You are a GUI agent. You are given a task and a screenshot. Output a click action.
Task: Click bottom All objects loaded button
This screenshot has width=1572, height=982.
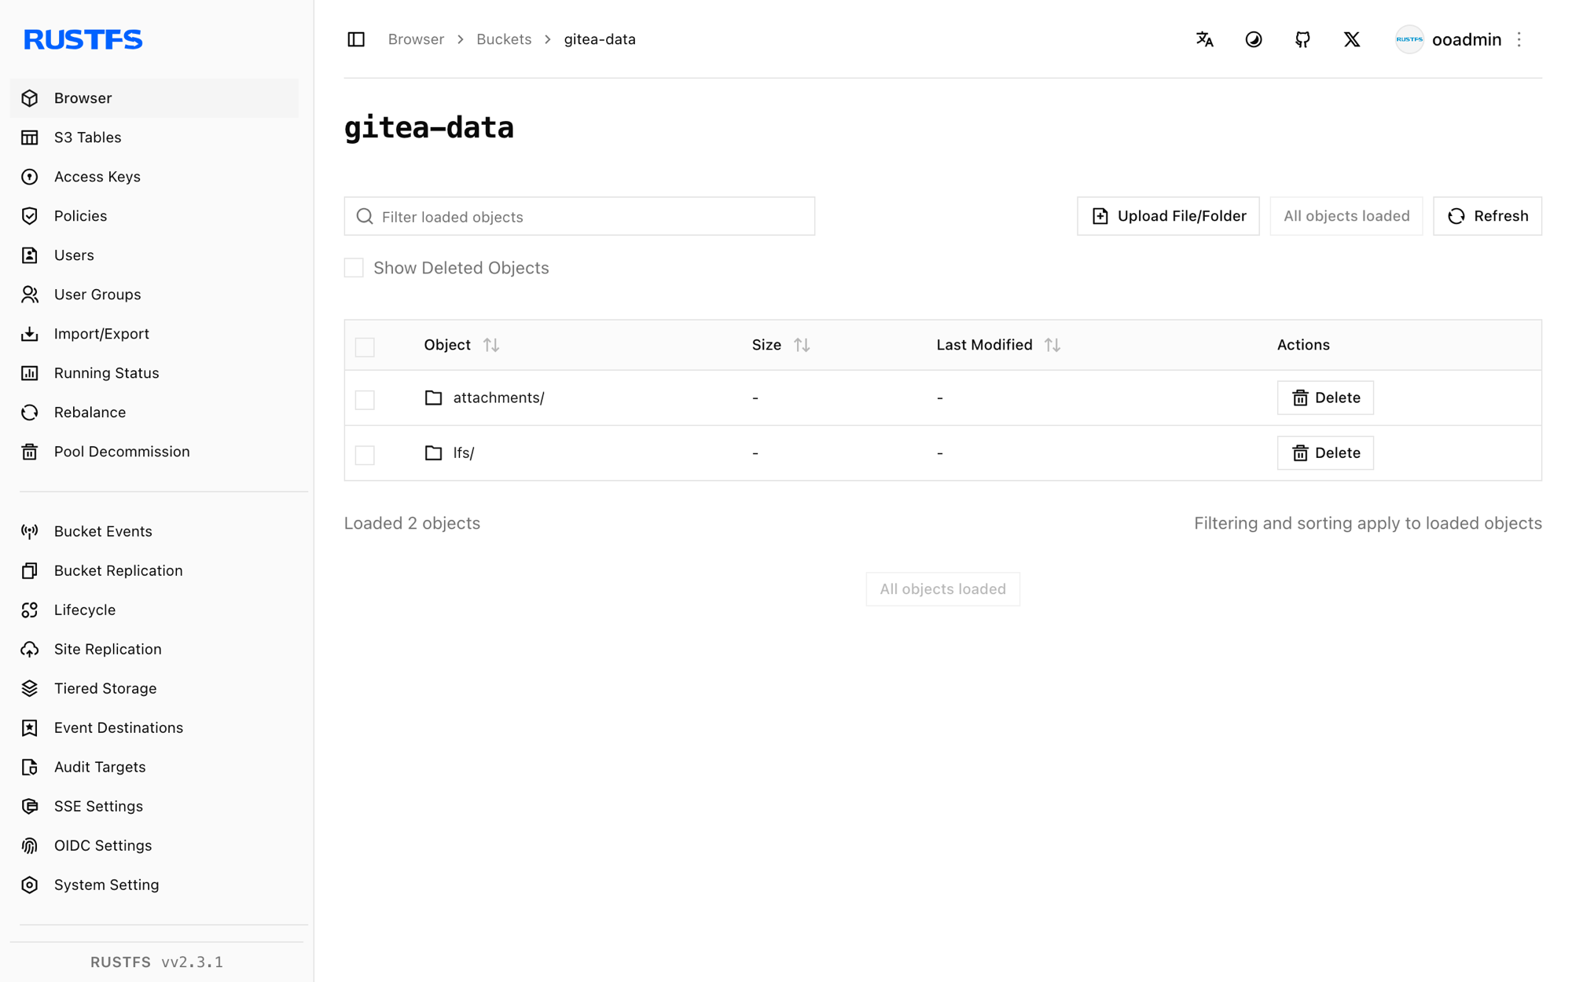point(942,589)
